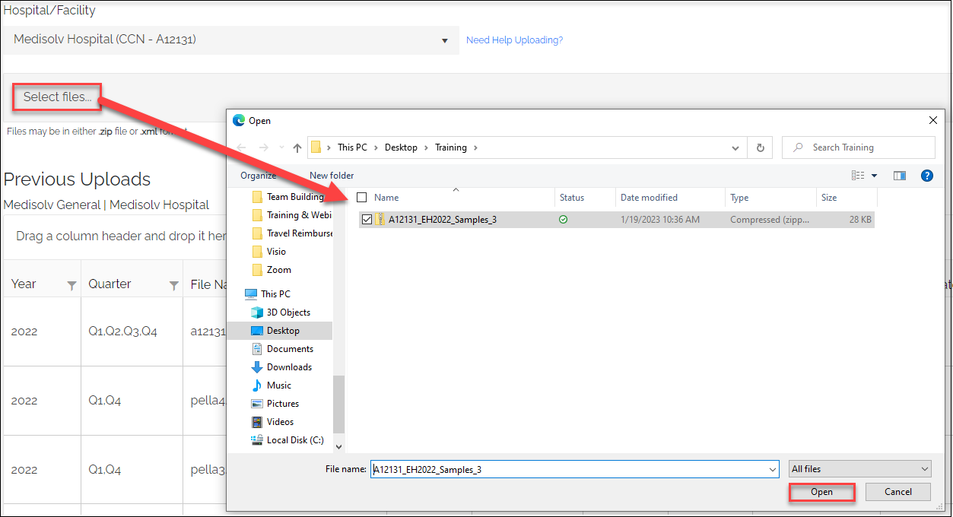Open the All files type dropdown
Screen dimensions: 953x517
click(x=859, y=469)
